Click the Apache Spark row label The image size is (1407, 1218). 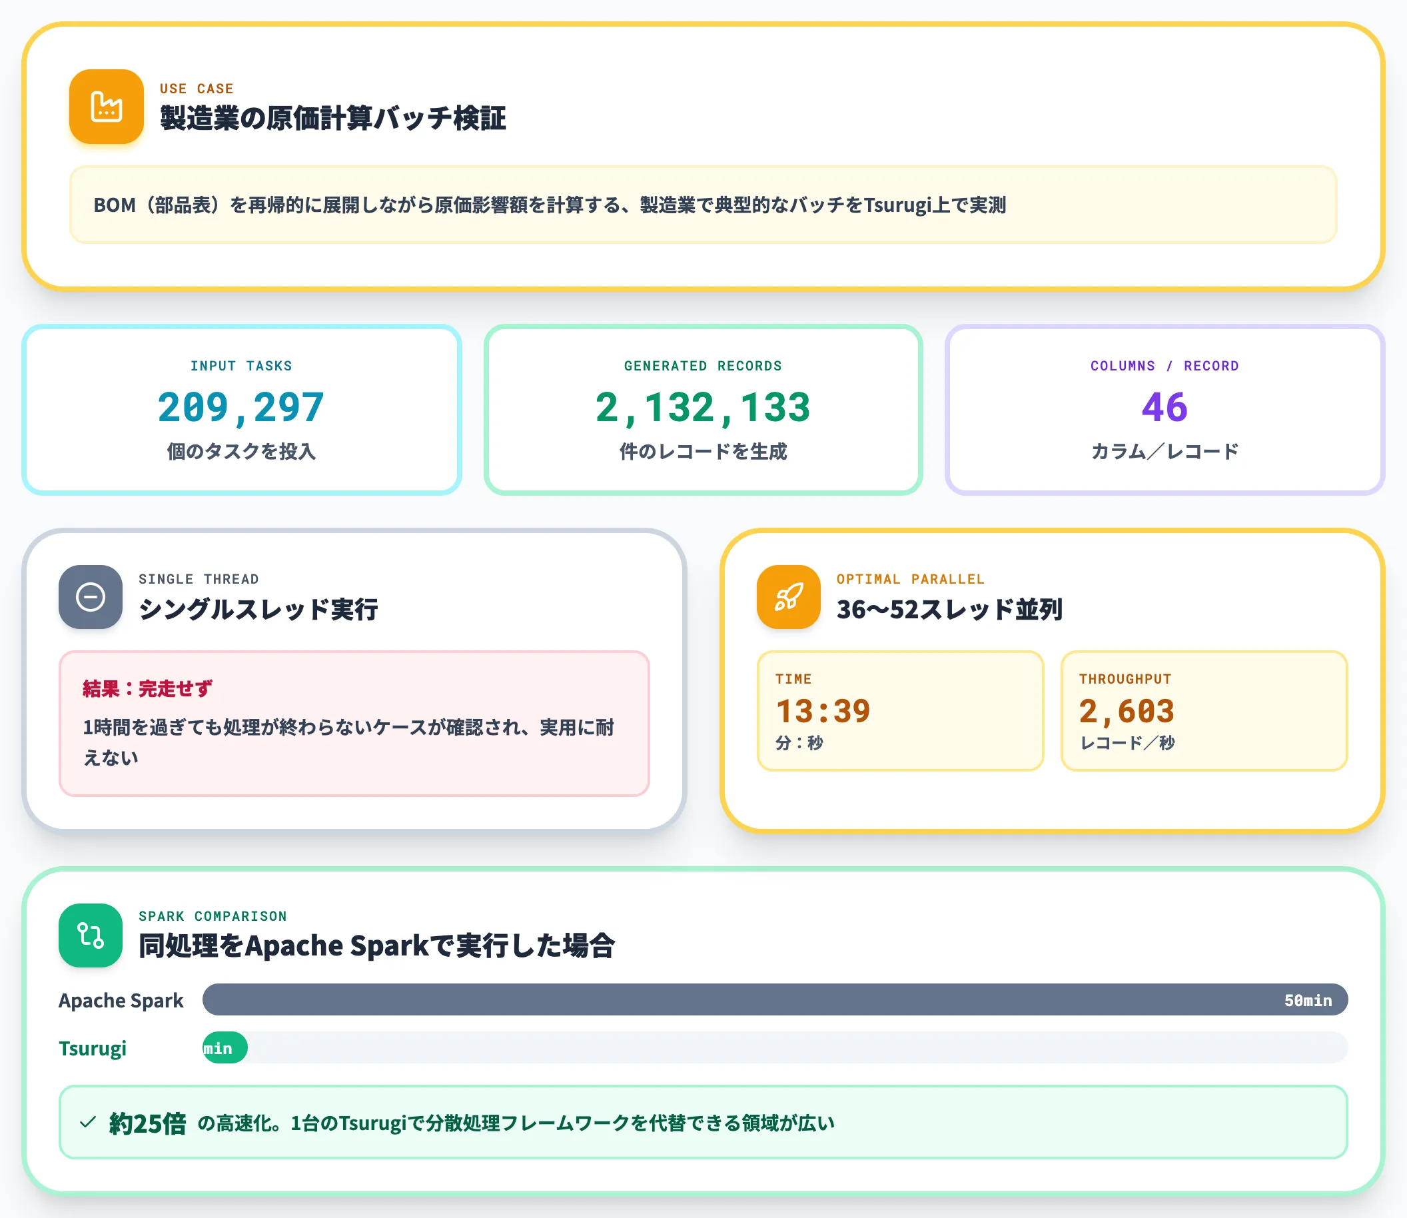point(121,1001)
